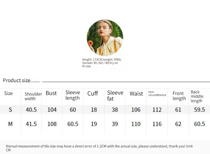Click the 108 bust value for M
The height and width of the screenshot is (154, 210).
52,124
